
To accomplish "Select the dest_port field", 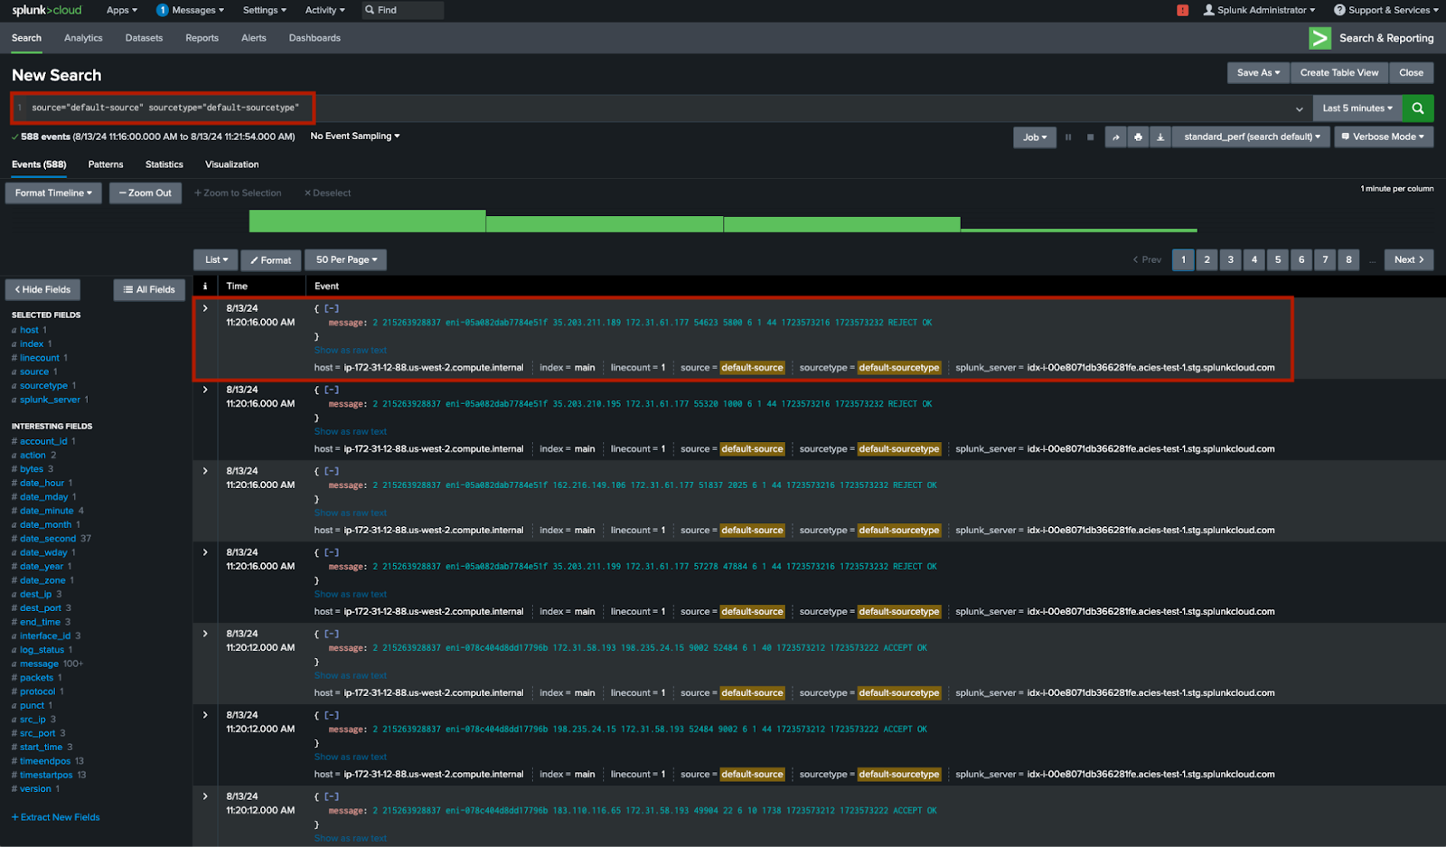I will pyautogui.click(x=41, y=608).
